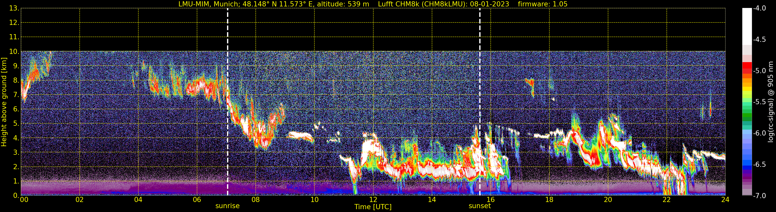Click the height axis tick label '11.'
776x212 pixels.
pos(14,37)
